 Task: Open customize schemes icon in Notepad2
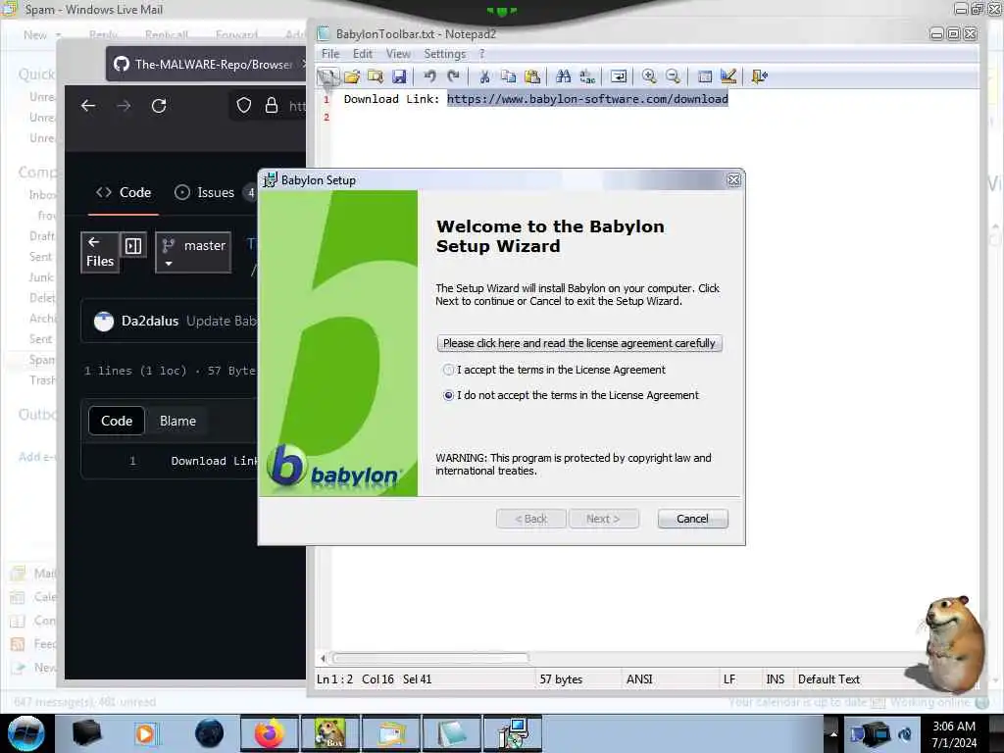coord(728,76)
